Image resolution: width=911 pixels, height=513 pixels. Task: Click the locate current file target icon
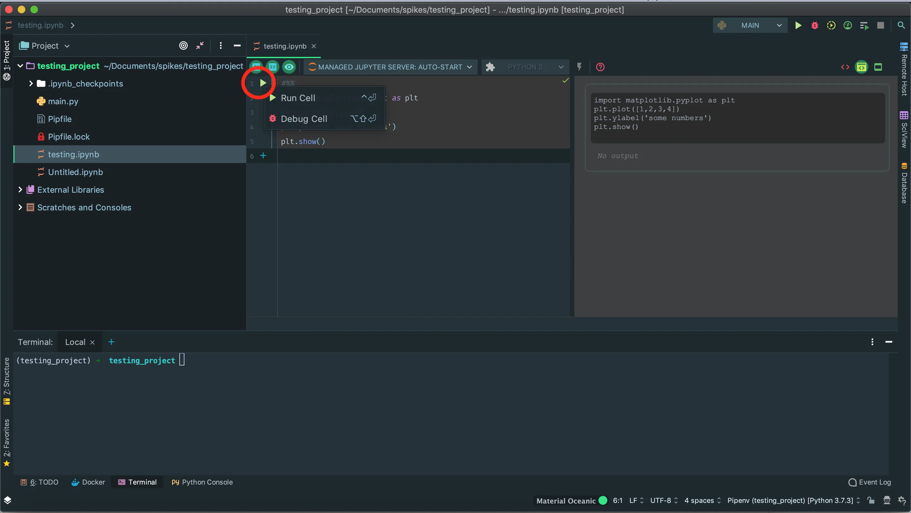183,45
